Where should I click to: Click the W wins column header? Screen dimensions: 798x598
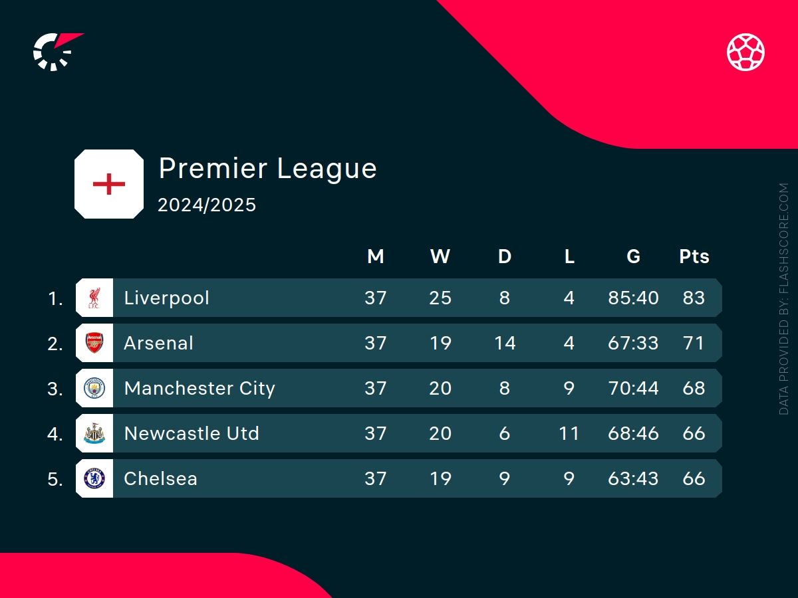pos(440,256)
